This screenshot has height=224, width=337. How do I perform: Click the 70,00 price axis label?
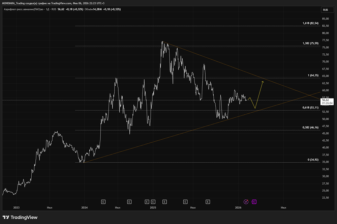[x=326, y=61]
